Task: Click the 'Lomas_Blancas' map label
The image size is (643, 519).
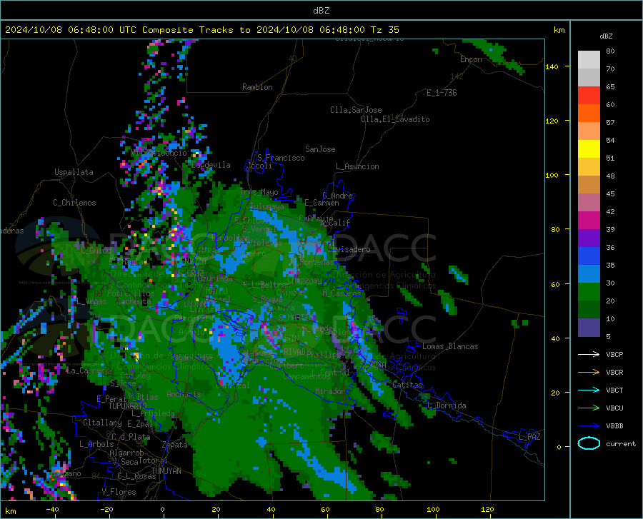Action: point(450,346)
